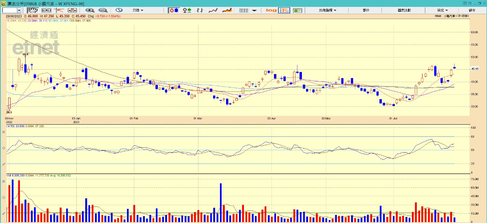Toggle the log scale button

click(x=271, y=10)
